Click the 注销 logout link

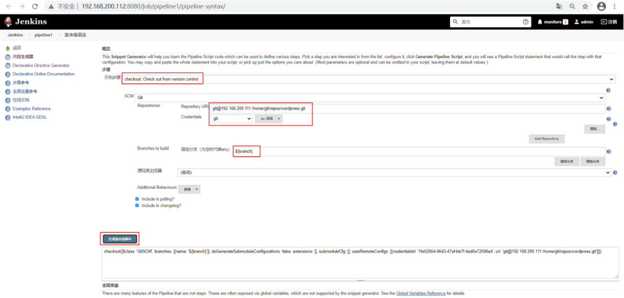[x=609, y=22]
